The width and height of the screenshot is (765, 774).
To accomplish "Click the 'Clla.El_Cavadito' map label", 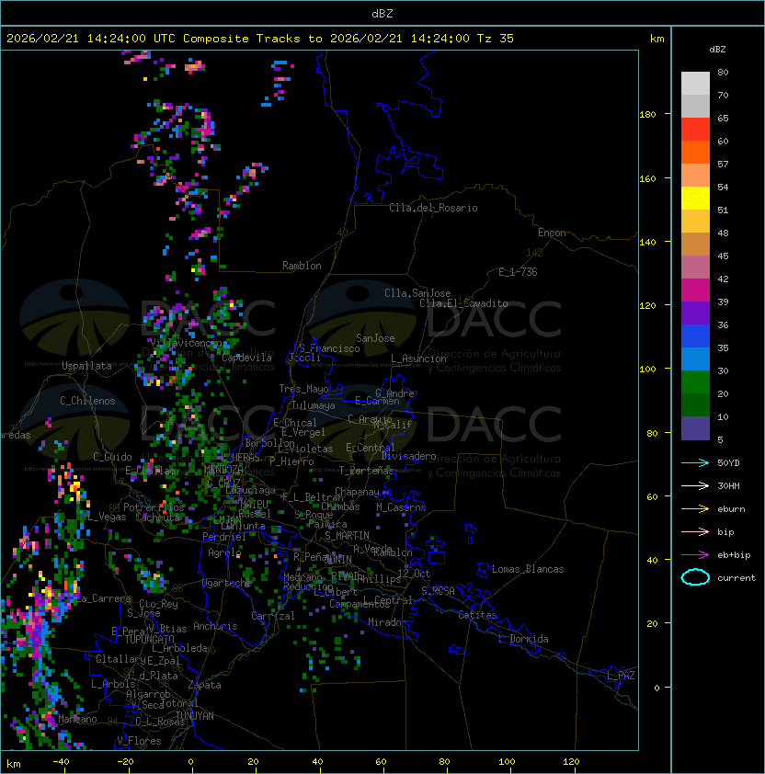I will click(x=463, y=303).
